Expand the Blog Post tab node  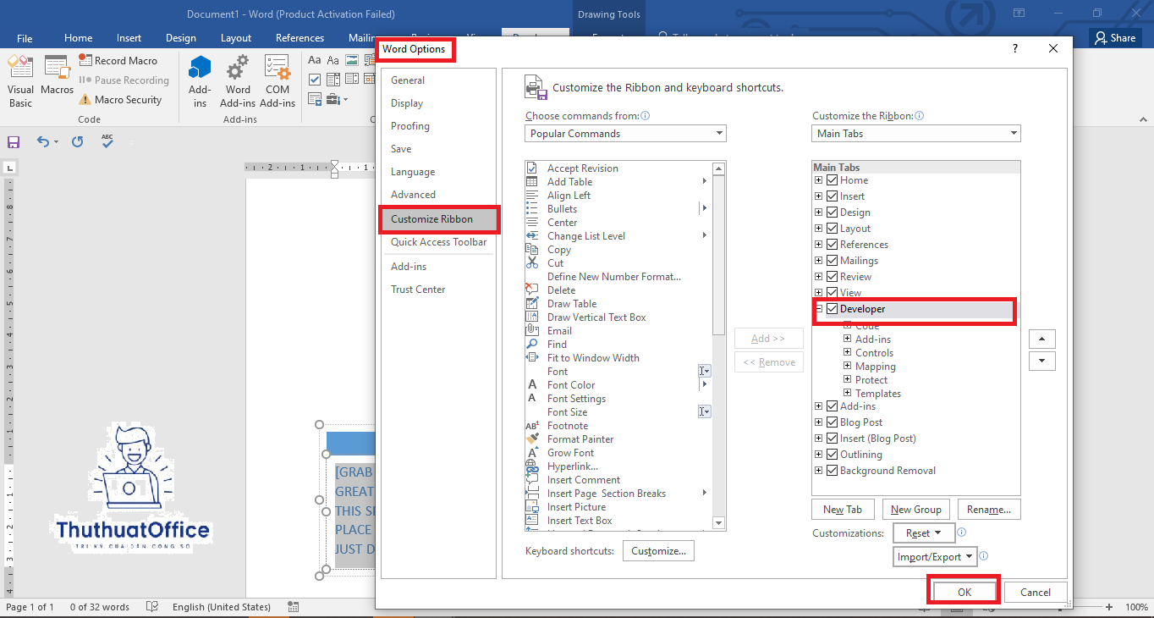click(819, 422)
